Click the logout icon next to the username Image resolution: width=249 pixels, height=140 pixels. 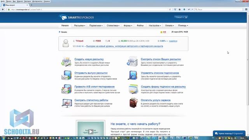(x=186, y=17)
